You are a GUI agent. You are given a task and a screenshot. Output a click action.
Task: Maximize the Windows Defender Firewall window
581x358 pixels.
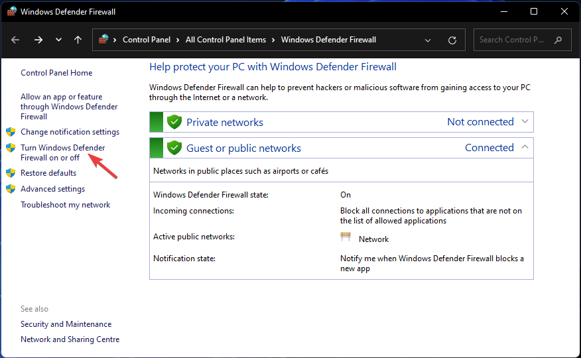point(533,11)
